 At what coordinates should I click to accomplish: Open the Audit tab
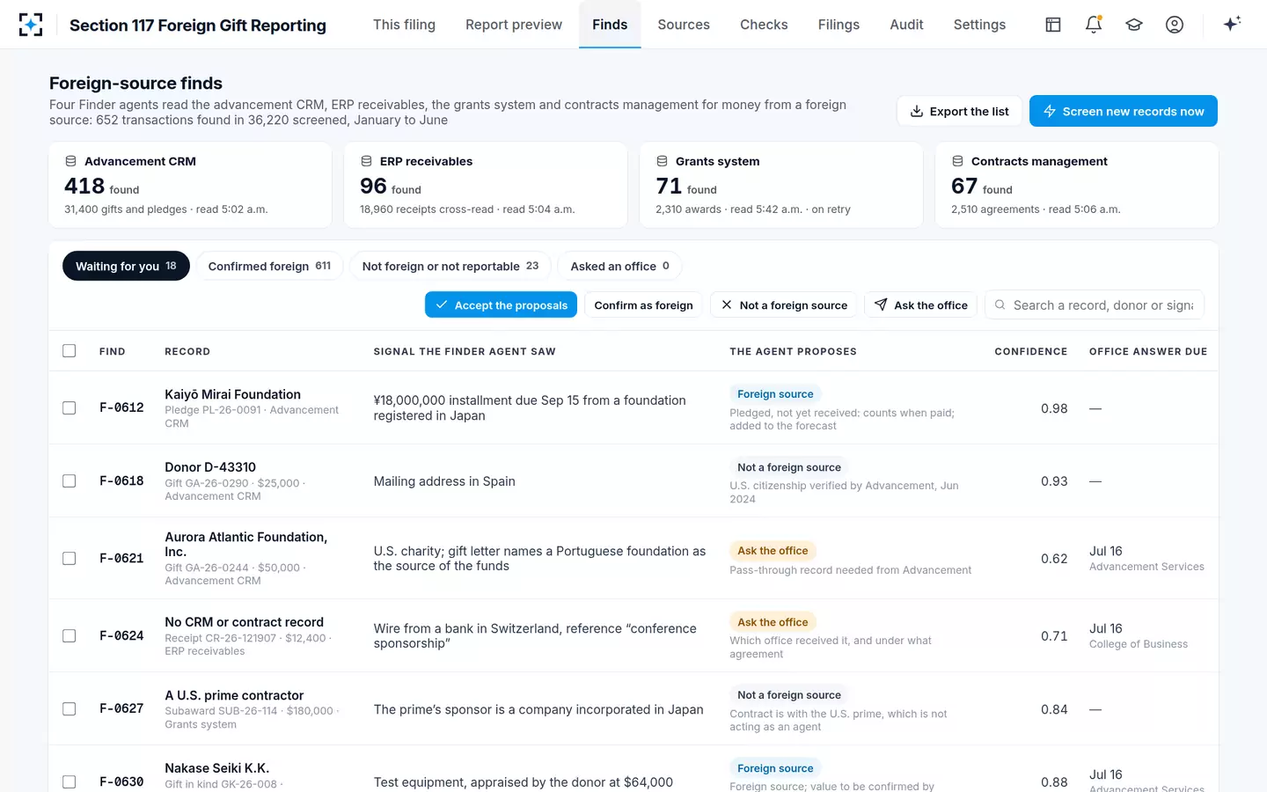(906, 25)
